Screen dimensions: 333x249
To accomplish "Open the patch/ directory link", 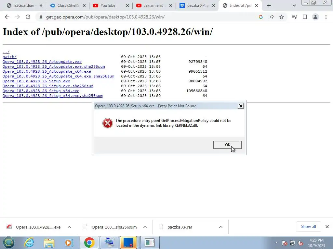I will [9, 57].
